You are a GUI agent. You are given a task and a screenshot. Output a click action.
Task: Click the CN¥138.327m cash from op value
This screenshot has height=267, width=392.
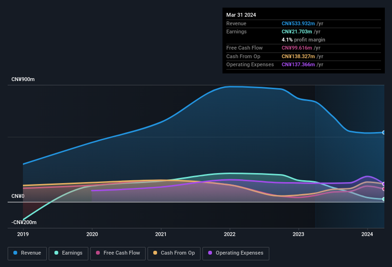point(298,56)
